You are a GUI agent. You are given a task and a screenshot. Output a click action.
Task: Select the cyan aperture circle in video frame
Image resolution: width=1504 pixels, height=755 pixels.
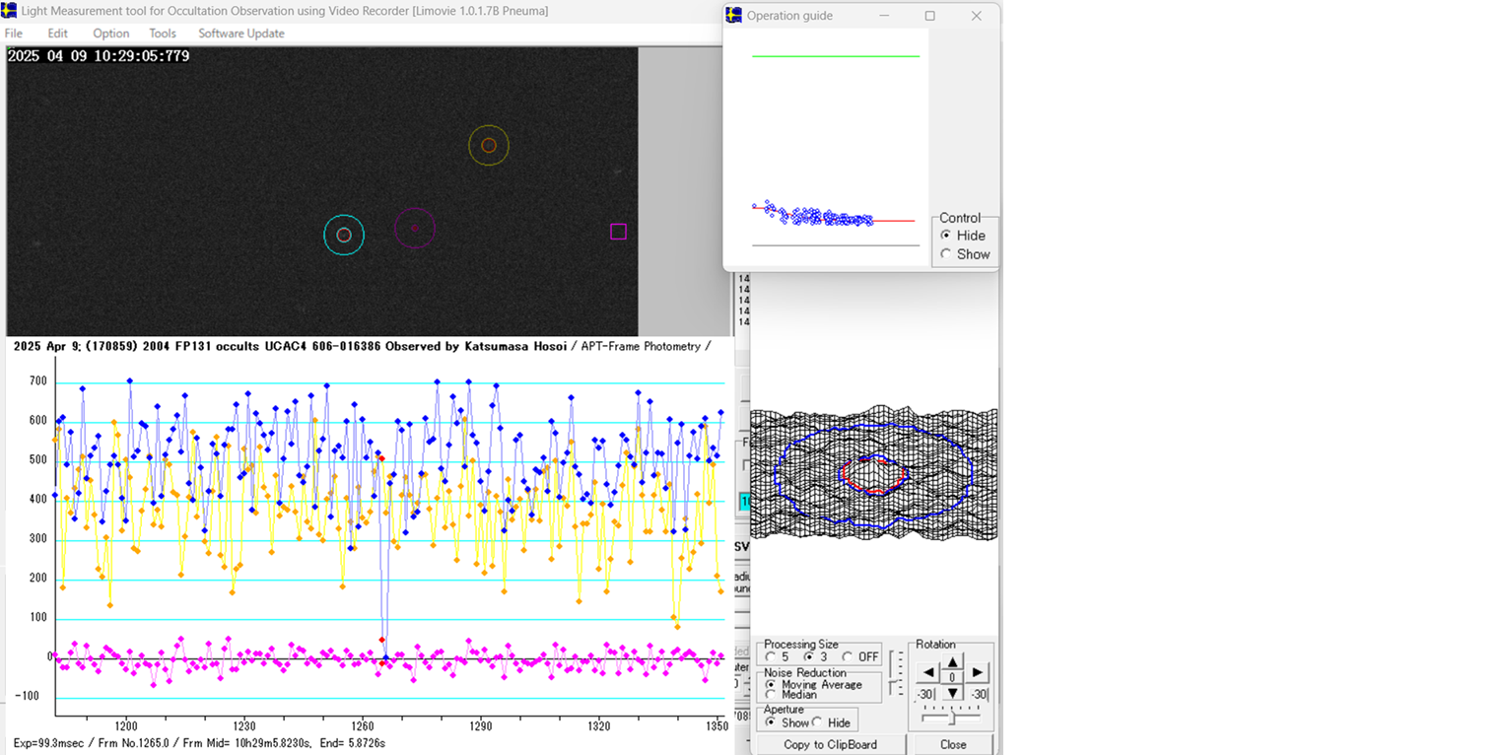coord(344,235)
